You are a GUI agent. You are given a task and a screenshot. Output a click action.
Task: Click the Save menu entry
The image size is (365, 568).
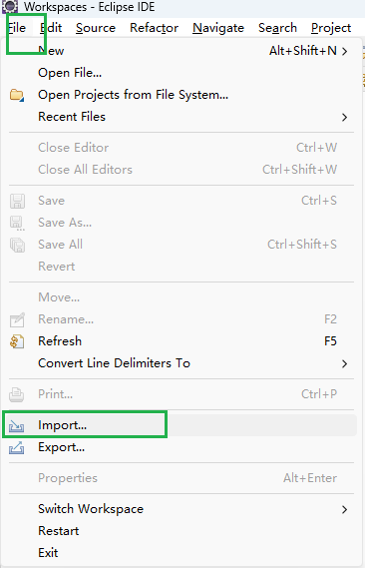tap(182, 201)
